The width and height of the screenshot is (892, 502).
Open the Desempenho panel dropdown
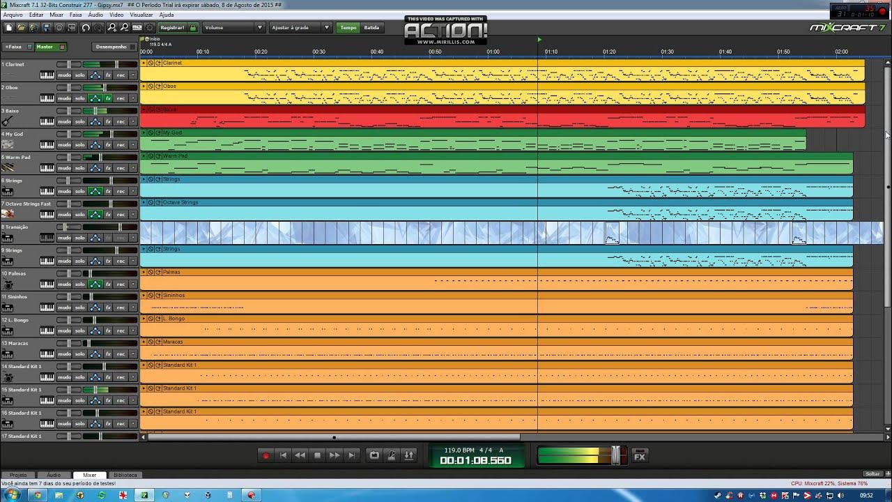pos(114,47)
